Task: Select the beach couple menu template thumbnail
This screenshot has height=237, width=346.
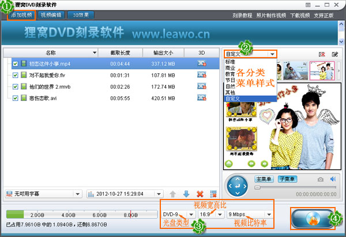Action: [295, 70]
